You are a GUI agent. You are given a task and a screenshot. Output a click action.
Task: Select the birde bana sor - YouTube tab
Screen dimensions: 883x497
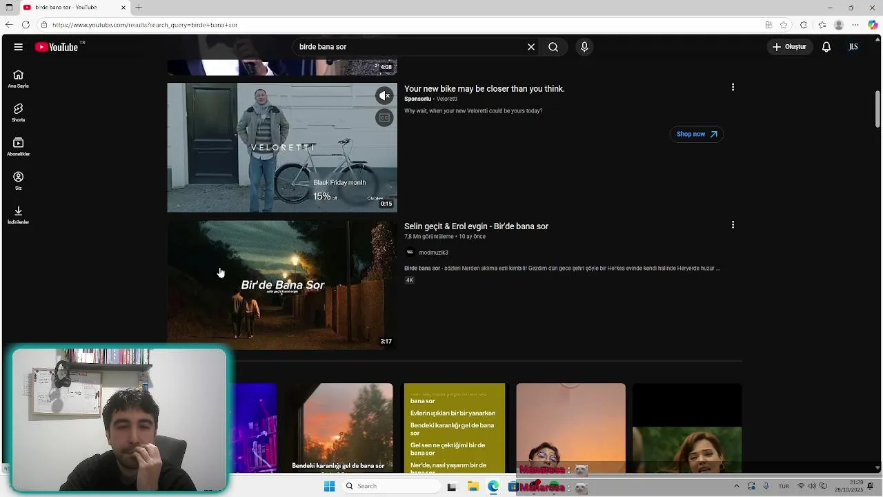coord(75,8)
